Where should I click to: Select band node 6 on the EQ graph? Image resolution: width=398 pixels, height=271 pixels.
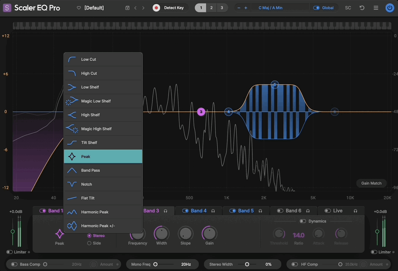[334, 112]
